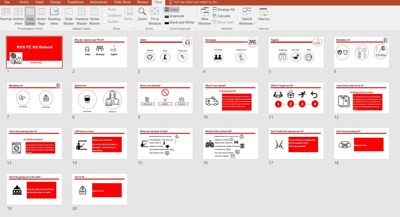Select slide 17 Don't waste time arguing
The image size is (400, 217).
296,143
